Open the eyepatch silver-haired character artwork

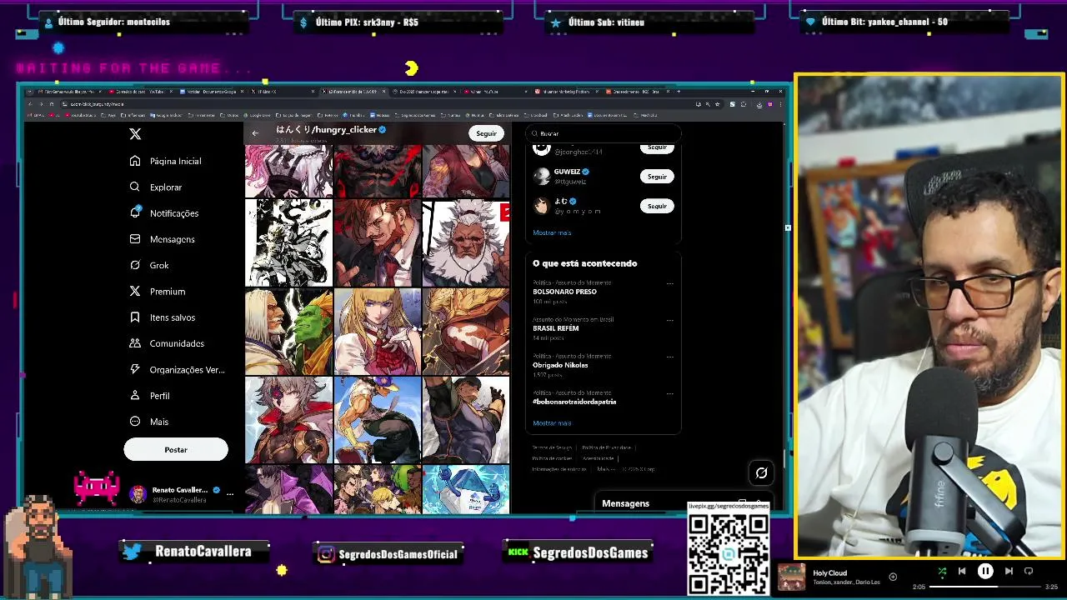[288, 420]
